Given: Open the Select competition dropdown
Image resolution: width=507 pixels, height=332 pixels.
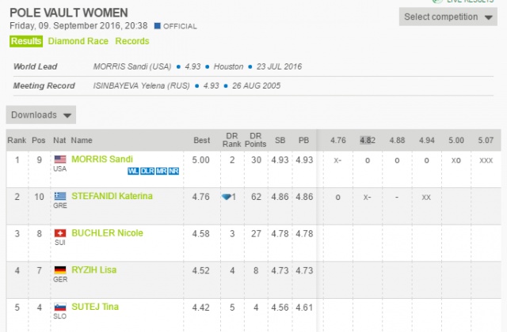Looking at the screenshot, I should [x=448, y=17].
